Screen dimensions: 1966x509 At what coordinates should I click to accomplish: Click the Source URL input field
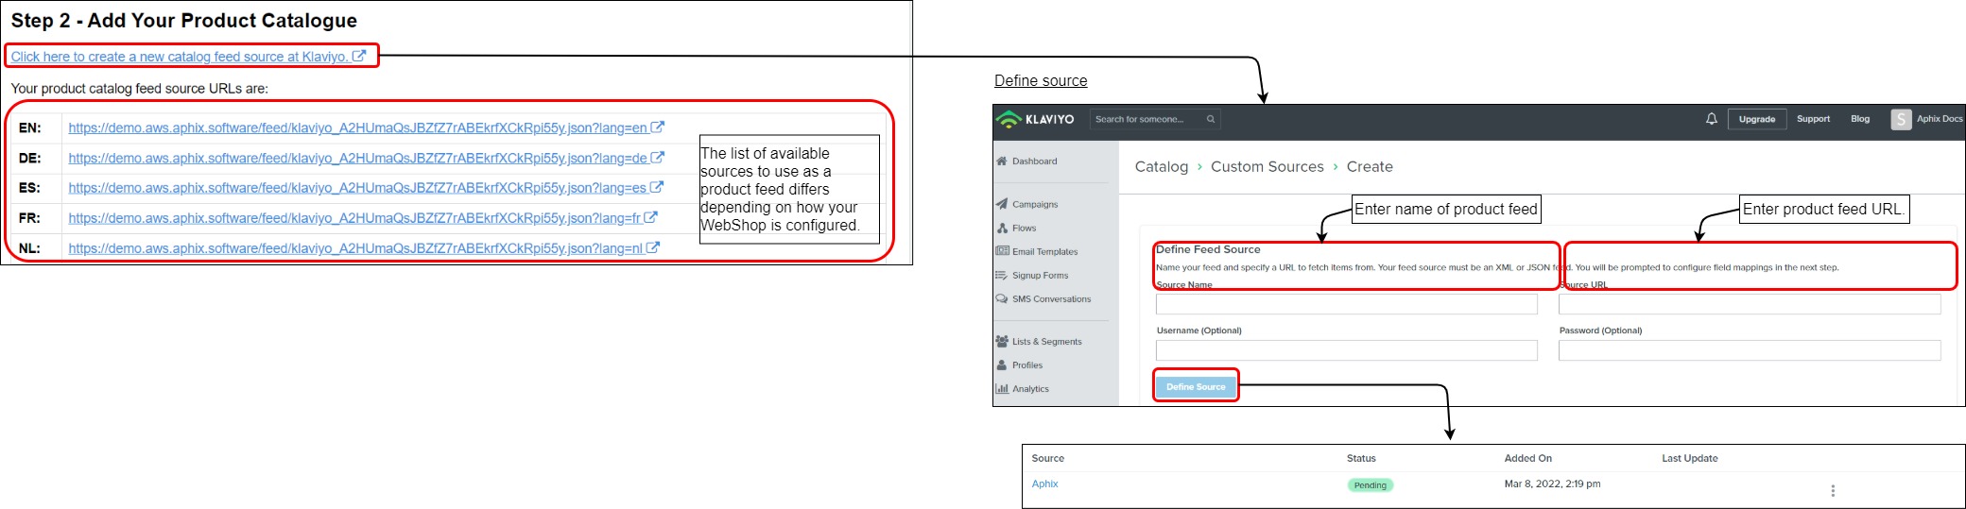point(1749,304)
